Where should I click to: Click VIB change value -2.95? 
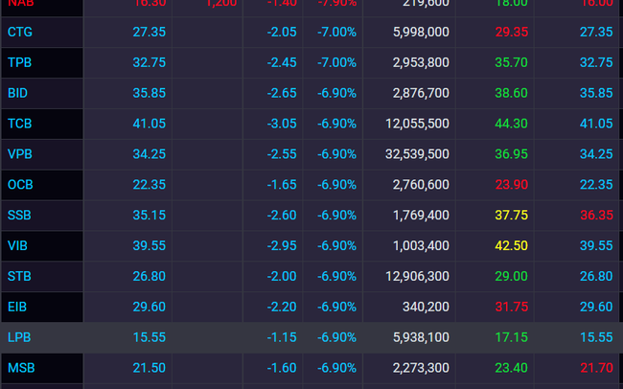pyautogui.click(x=282, y=246)
